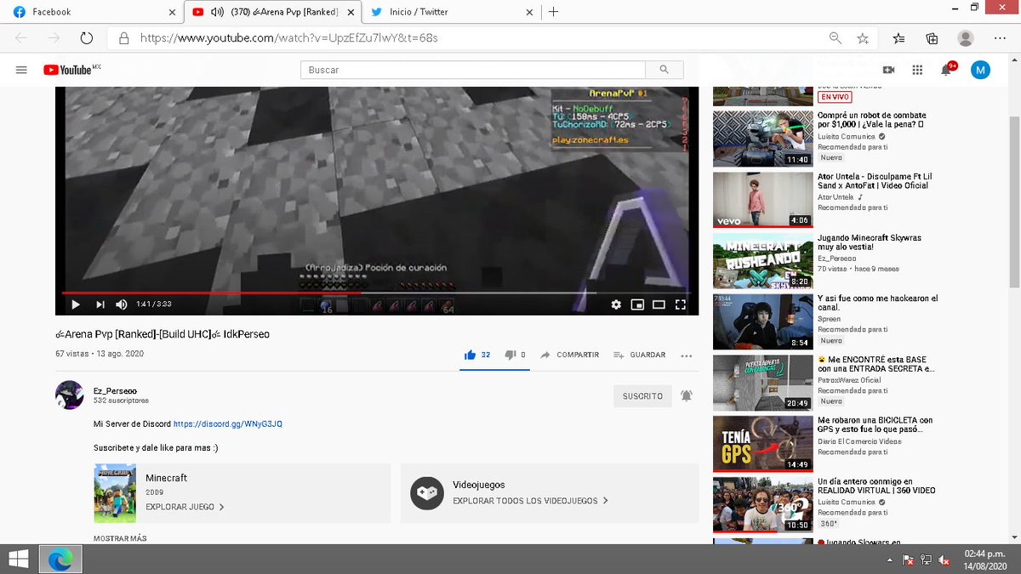Open a new browser tab
The height and width of the screenshot is (574, 1021).
coord(553,12)
